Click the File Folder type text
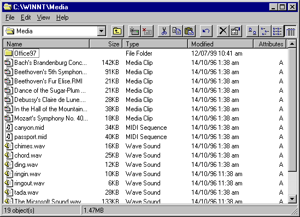The height and width of the screenshot is (217, 300). click(139, 53)
